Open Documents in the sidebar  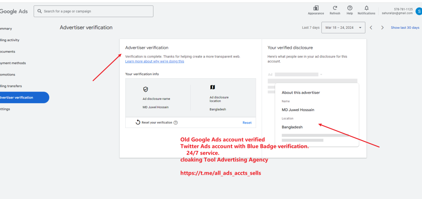pos(8,51)
